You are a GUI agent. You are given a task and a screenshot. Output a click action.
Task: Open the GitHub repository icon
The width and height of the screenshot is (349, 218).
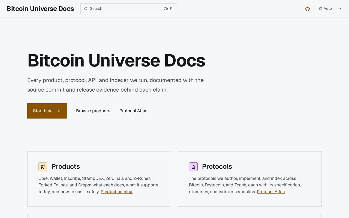308,9
